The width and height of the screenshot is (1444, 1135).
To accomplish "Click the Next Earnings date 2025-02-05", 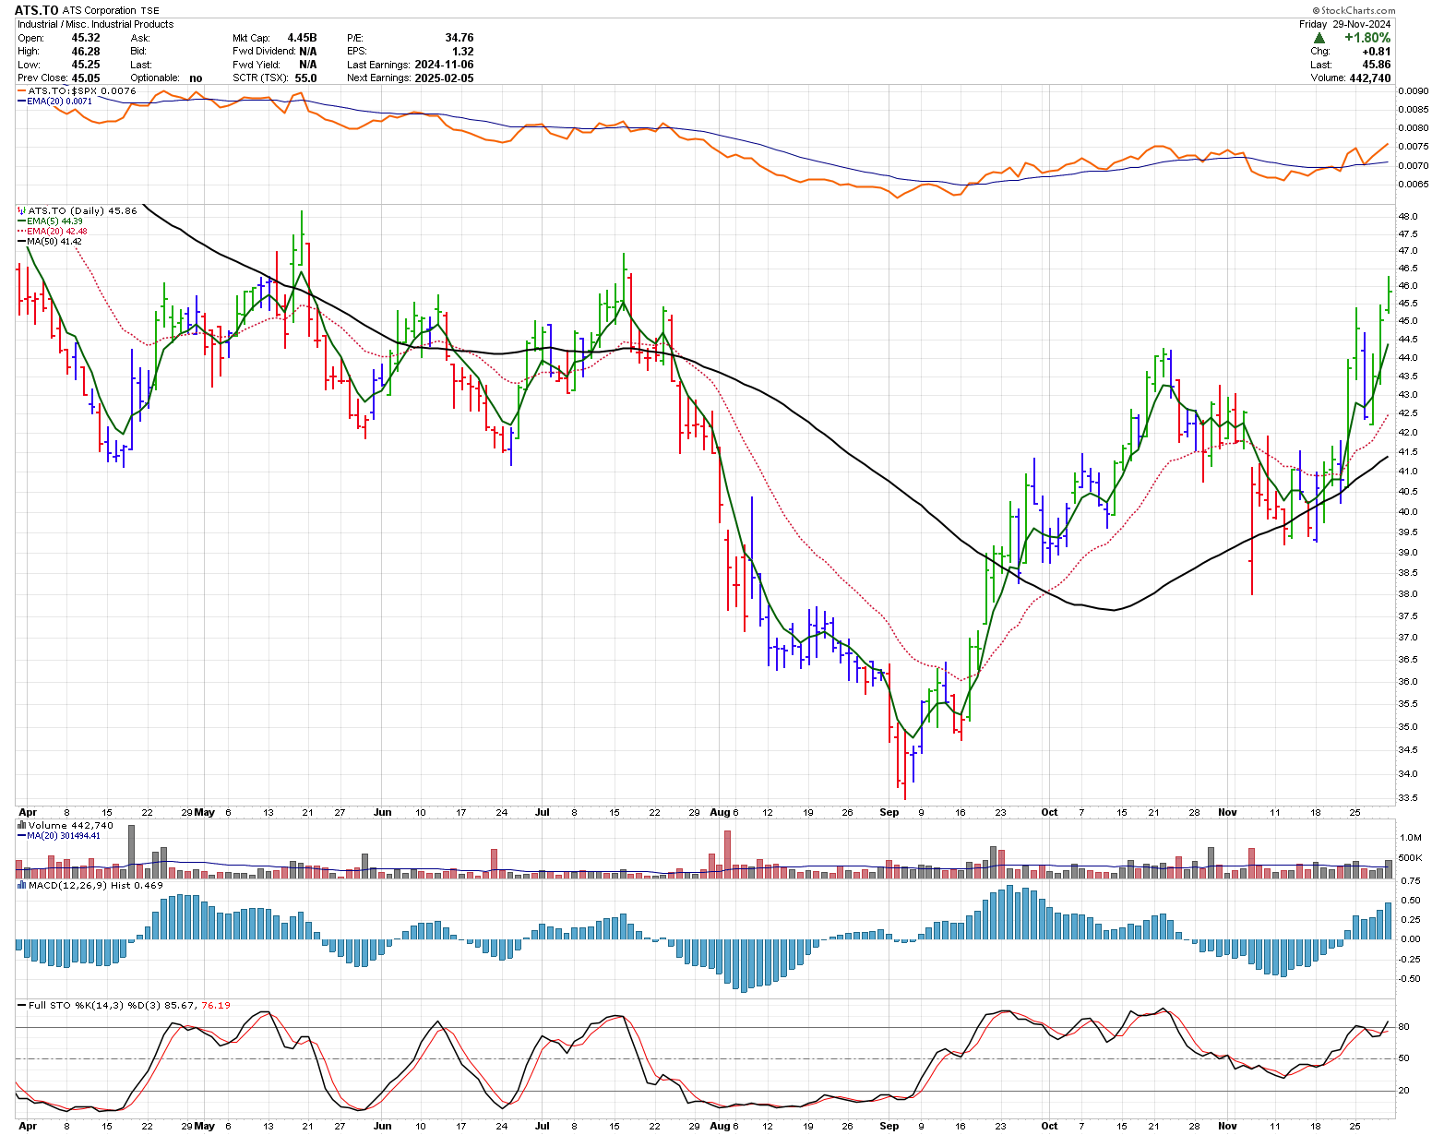I will point(444,78).
